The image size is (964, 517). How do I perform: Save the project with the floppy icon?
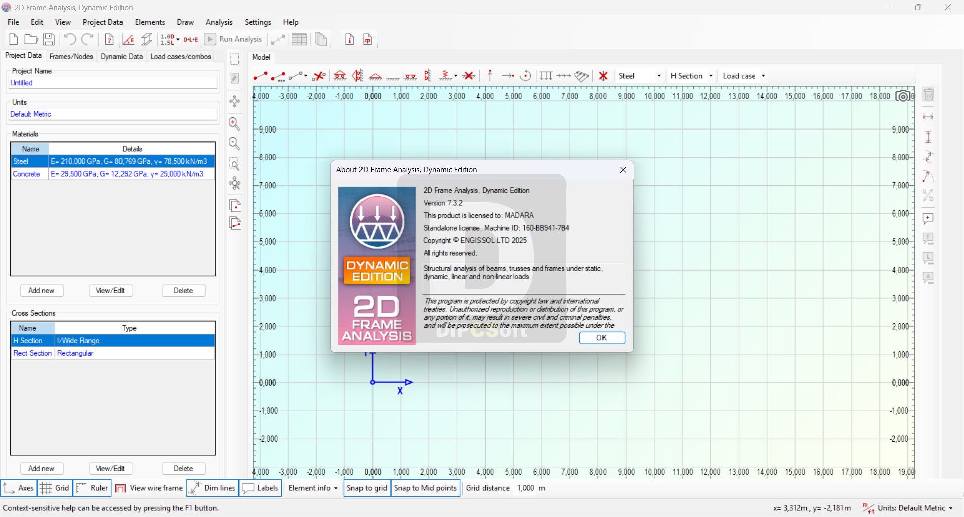(49, 39)
